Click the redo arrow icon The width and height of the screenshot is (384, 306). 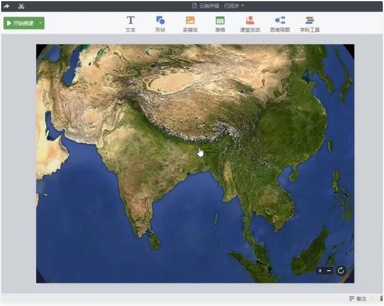pos(7,6)
